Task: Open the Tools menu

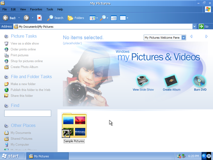Action: pos(50,9)
